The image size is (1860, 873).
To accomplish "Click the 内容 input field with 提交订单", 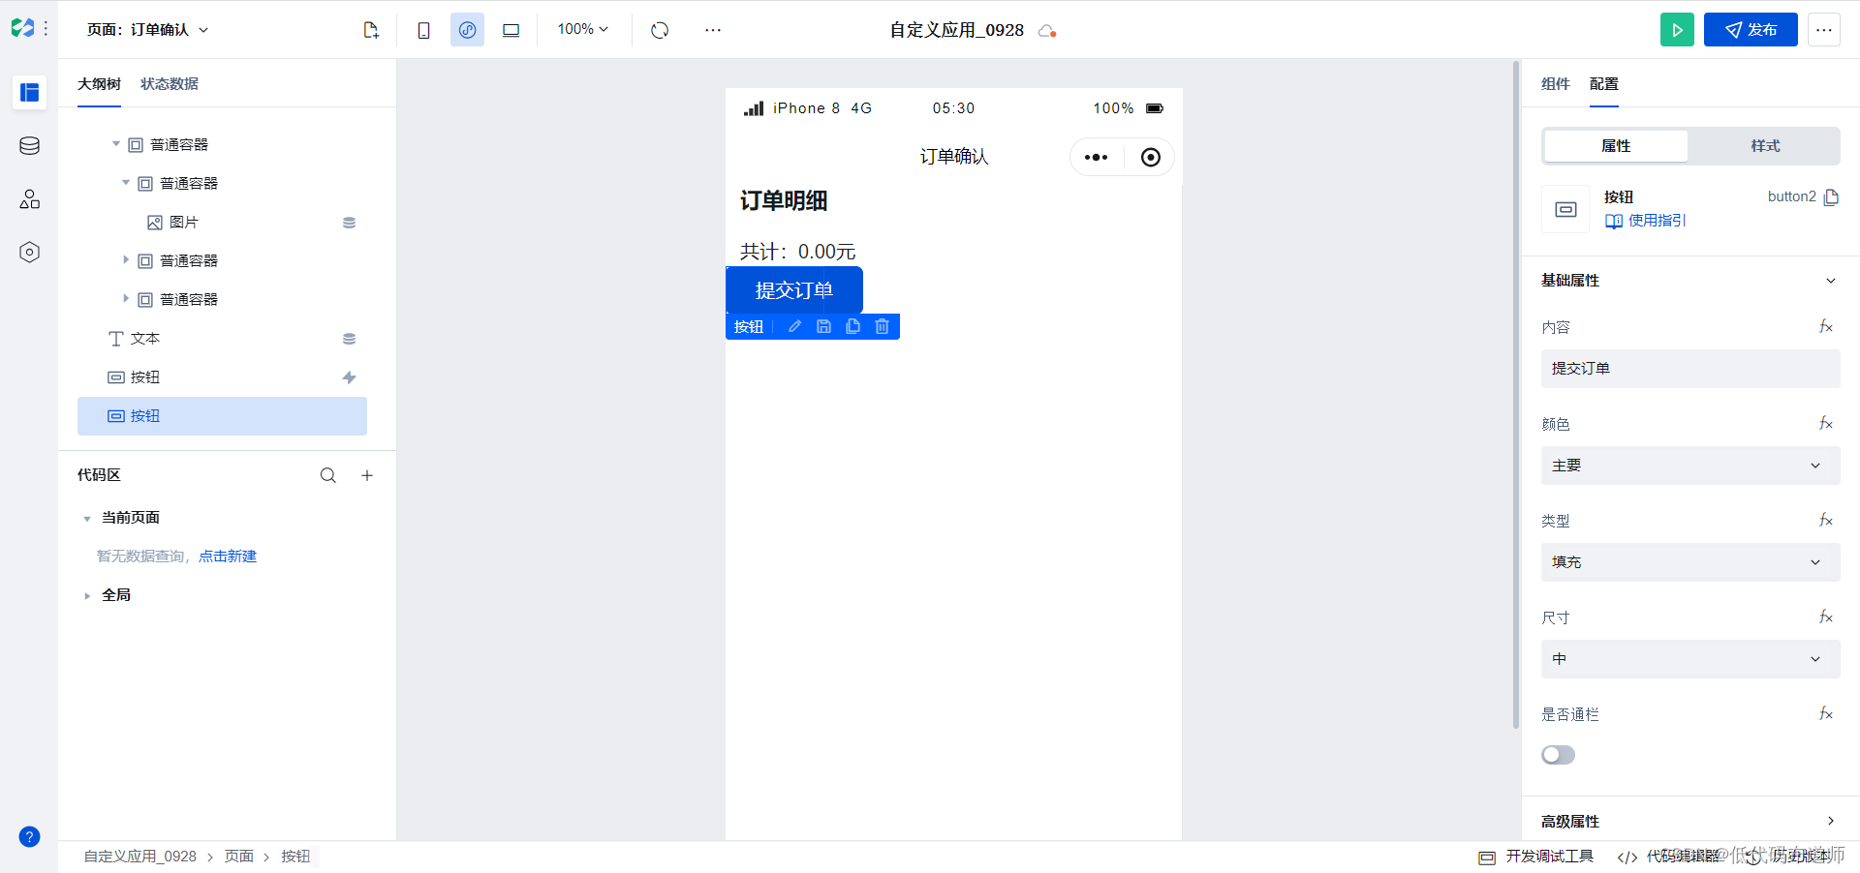I will pos(1690,369).
